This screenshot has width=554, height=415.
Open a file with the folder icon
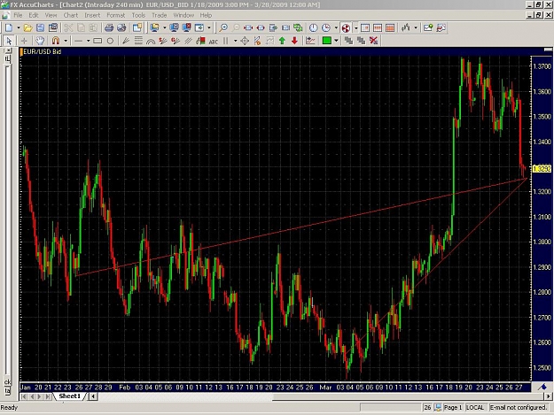pyautogui.click(x=27, y=27)
